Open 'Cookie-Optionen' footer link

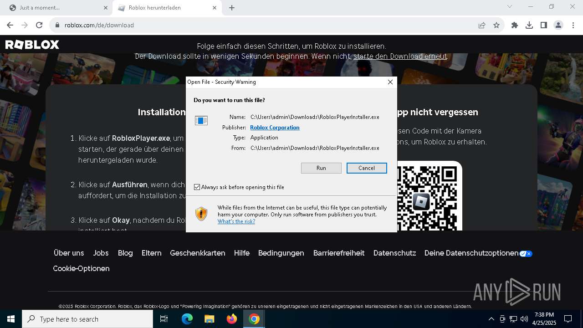tap(81, 268)
